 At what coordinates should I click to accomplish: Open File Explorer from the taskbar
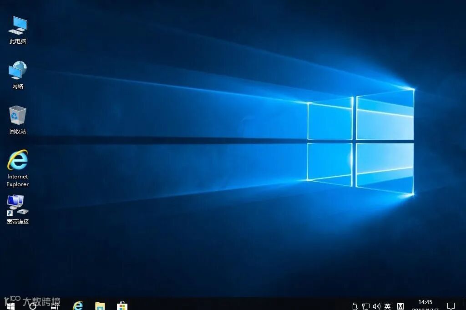click(x=100, y=306)
